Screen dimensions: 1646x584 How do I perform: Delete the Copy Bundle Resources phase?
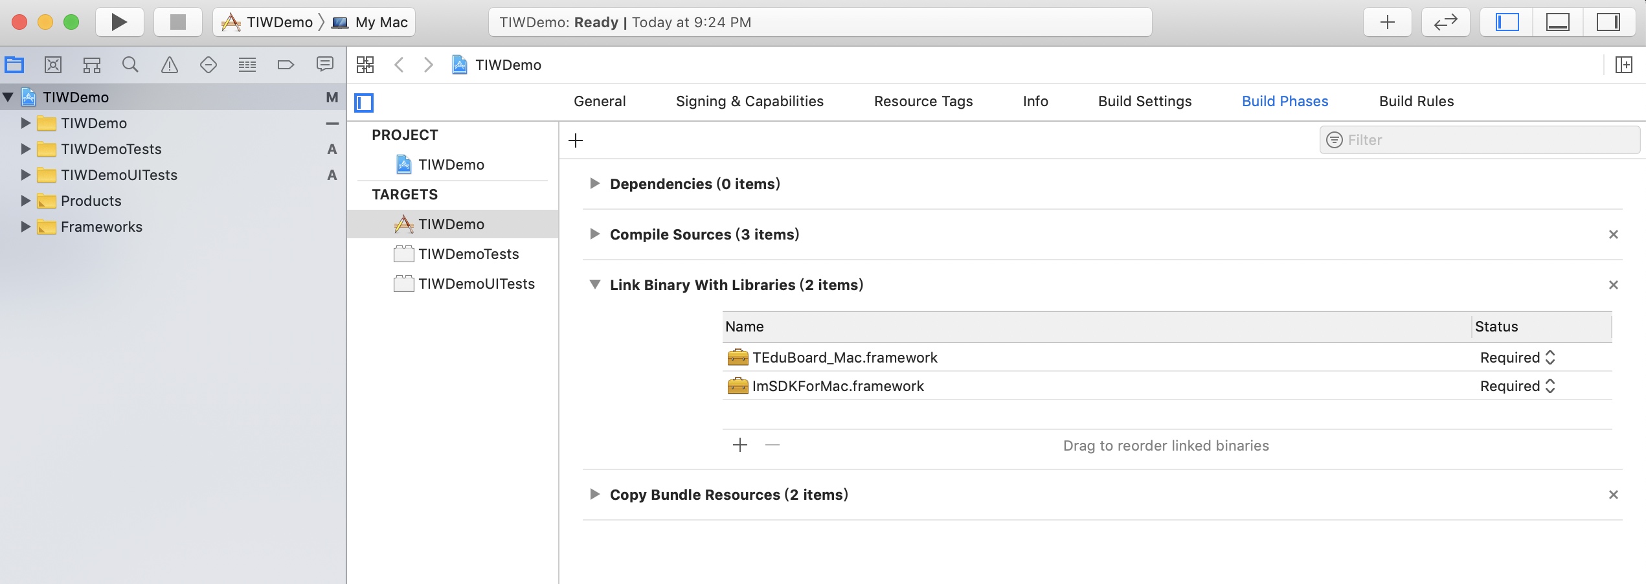(x=1614, y=495)
